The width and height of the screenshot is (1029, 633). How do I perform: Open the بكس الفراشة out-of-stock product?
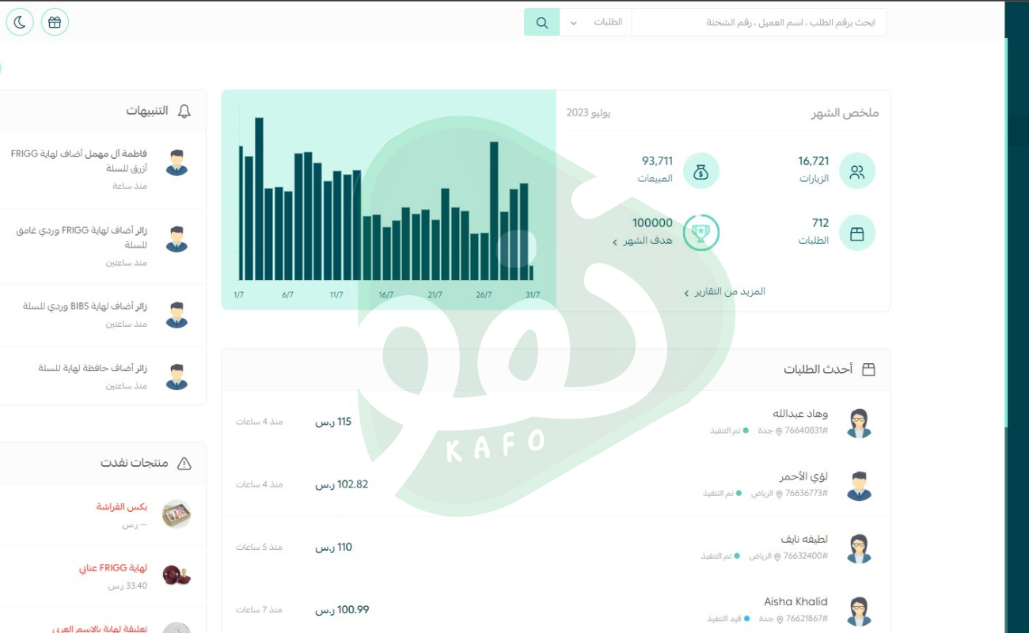coord(122,506)
